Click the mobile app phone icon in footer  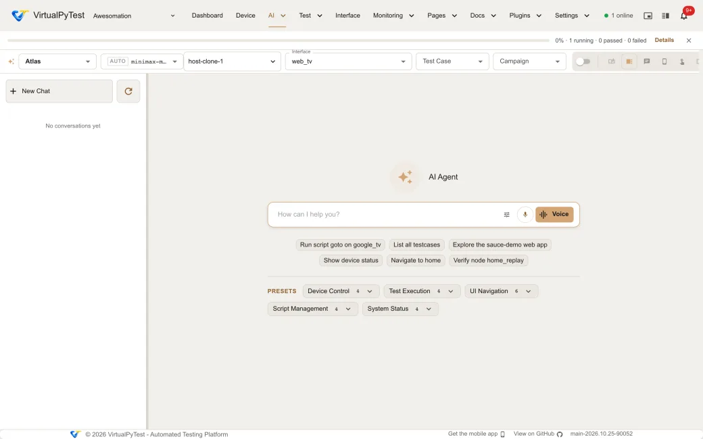click(x=503, y=434)
